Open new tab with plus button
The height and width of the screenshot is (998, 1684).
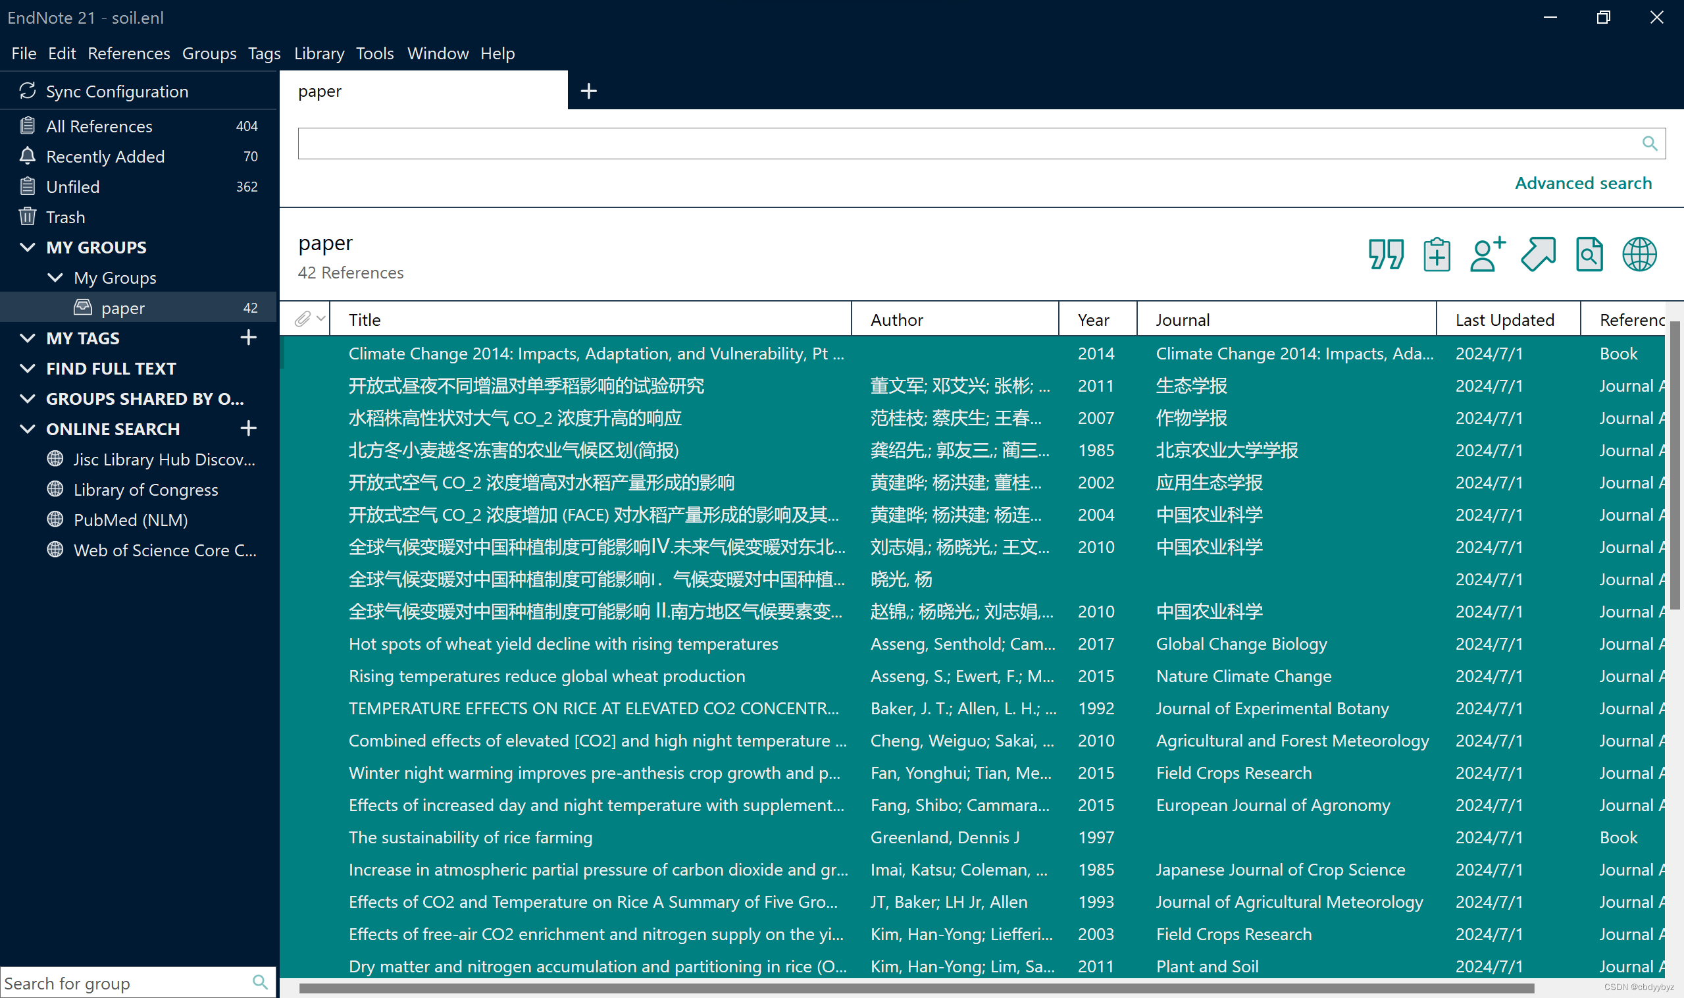coord(588,91)
